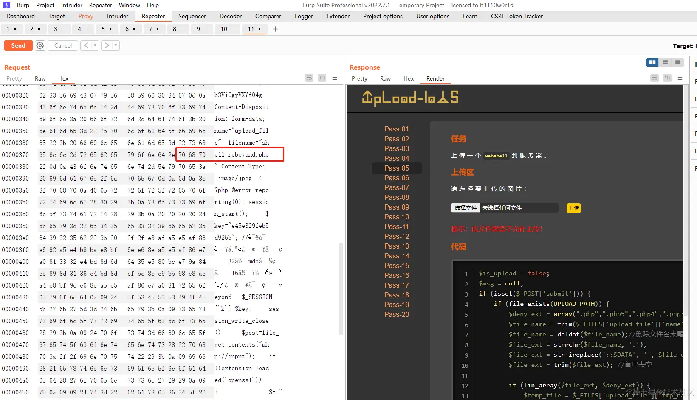Click the Request panel vertical scrollbar
Screen dimensions: 697x400
[340, 288]
